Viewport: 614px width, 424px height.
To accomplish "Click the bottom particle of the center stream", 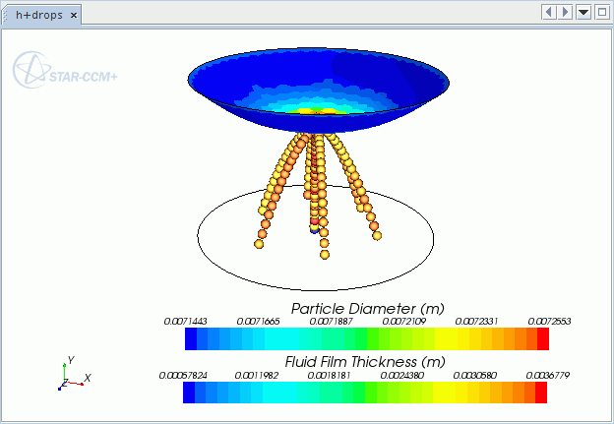I will click(x=324, y=255).
